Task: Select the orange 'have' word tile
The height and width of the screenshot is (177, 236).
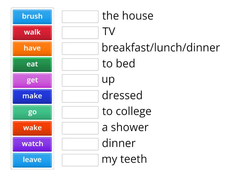Action: tap(32, 48)
